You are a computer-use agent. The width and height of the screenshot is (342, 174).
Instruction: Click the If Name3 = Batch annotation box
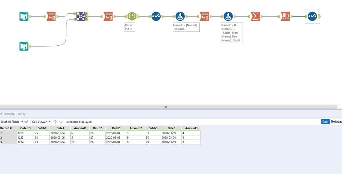tap(232, 33)
